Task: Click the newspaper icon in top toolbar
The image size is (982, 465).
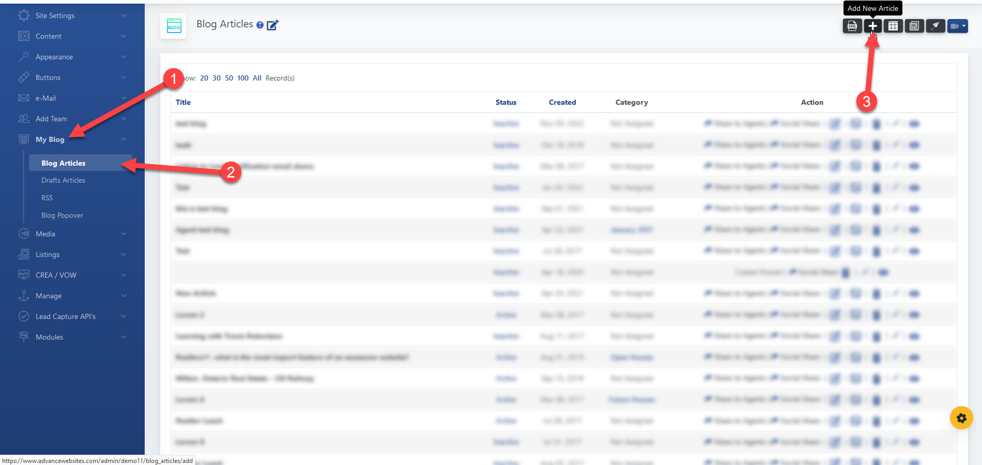Action: (914, 26)
